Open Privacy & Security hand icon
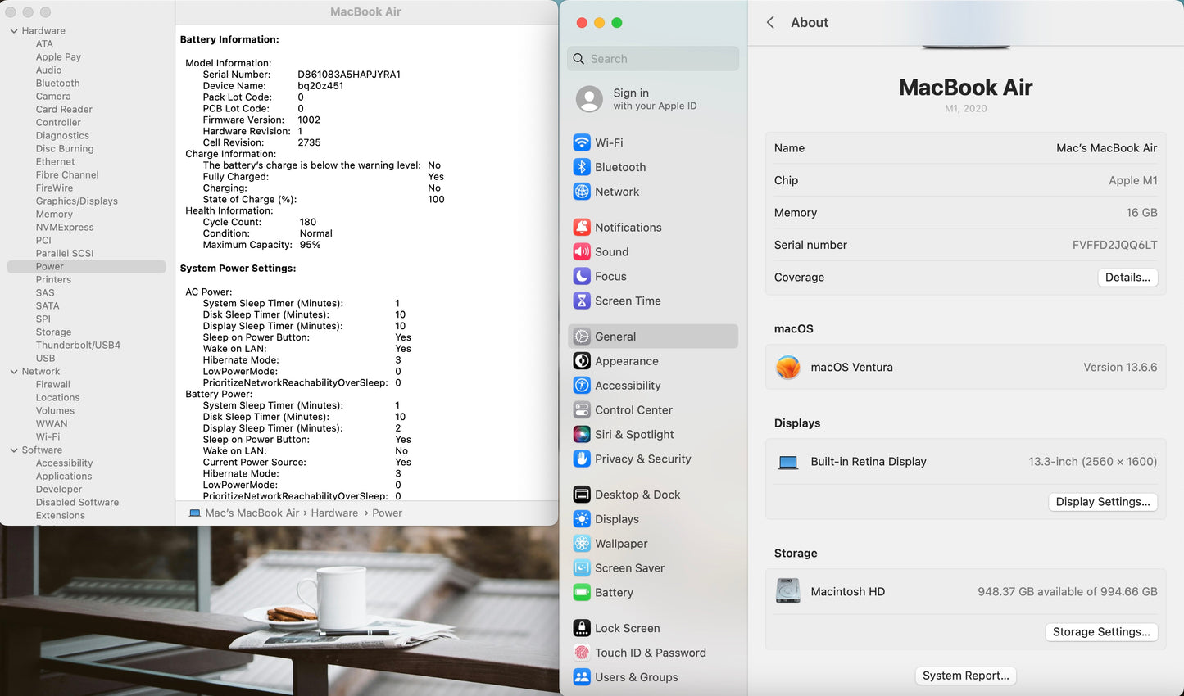 click(582, 459)
